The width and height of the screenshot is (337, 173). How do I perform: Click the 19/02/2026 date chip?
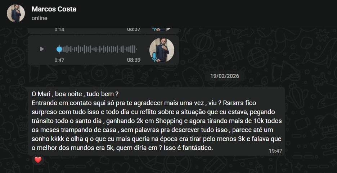point(224,76)
